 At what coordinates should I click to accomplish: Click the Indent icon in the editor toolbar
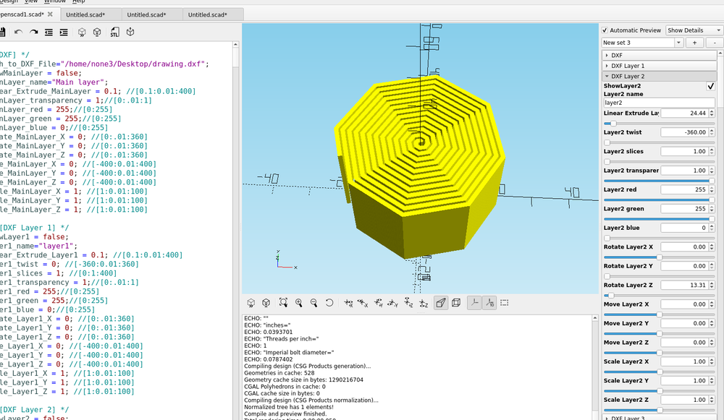[64, 32]
